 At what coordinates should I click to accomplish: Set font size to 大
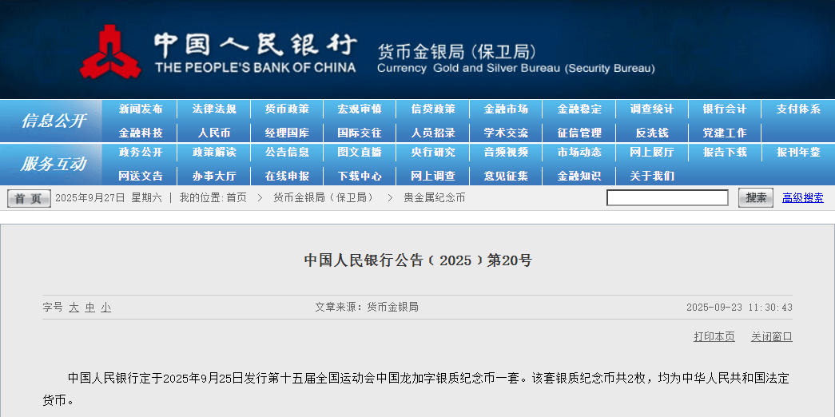point(74,308)
